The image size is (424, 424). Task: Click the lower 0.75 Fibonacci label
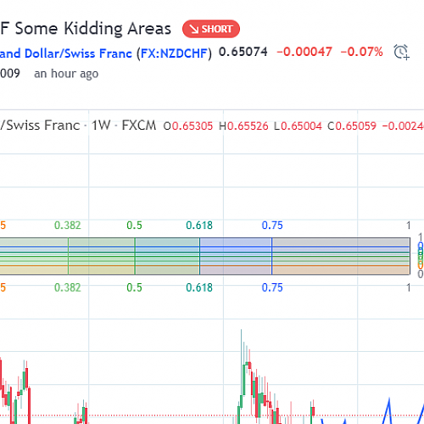click(x=272, y=287)
